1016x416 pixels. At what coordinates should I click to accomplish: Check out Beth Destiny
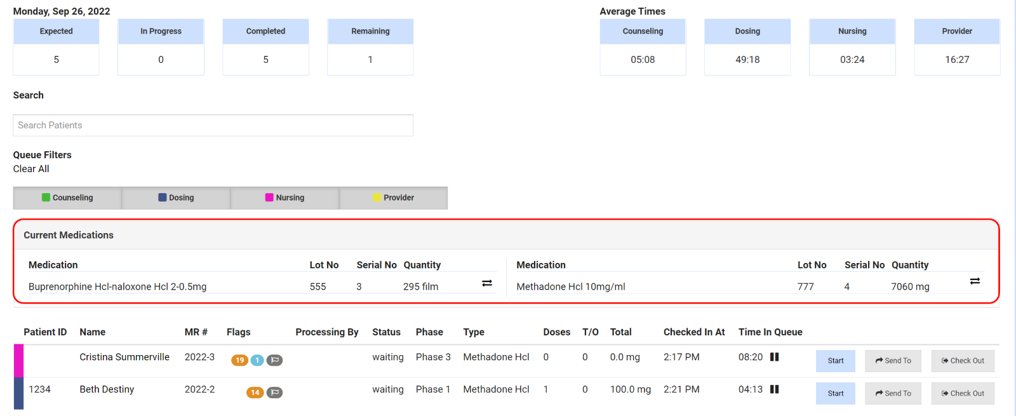coord(963,393)
